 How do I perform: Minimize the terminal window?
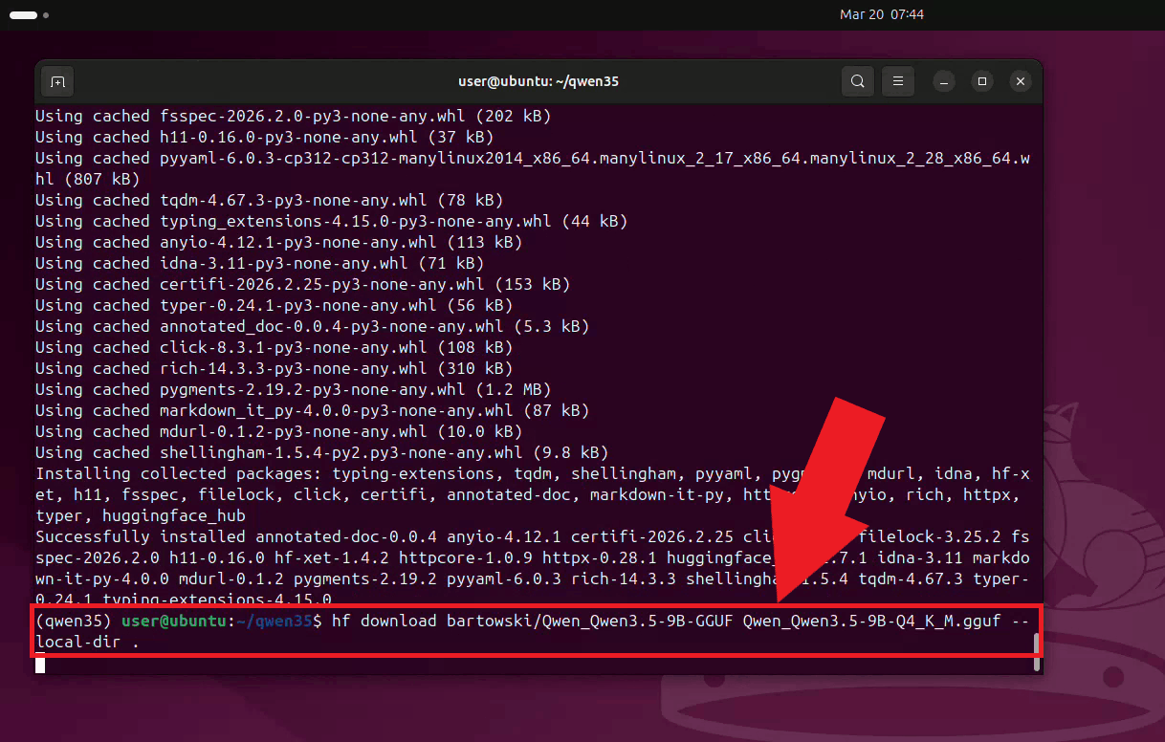pyautogui.click(x=943, y=81)
